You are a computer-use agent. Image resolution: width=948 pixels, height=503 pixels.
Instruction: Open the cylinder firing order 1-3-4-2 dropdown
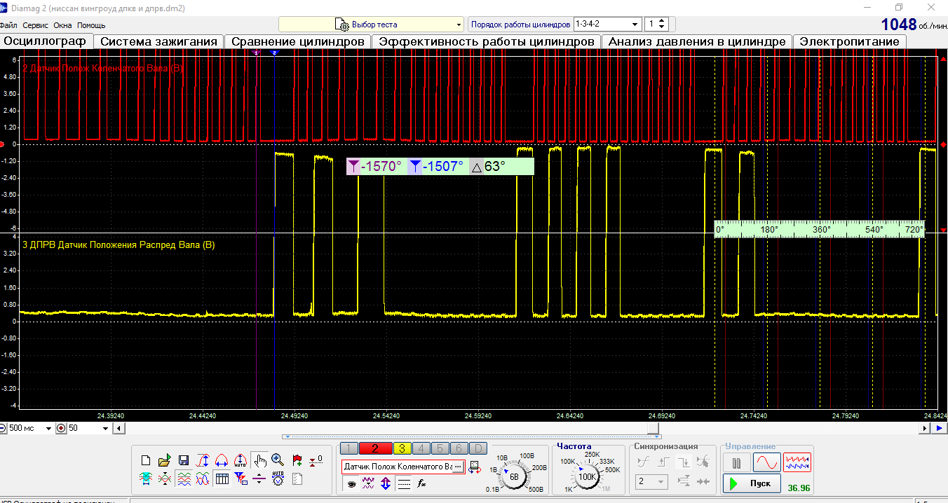click(607, 24)
